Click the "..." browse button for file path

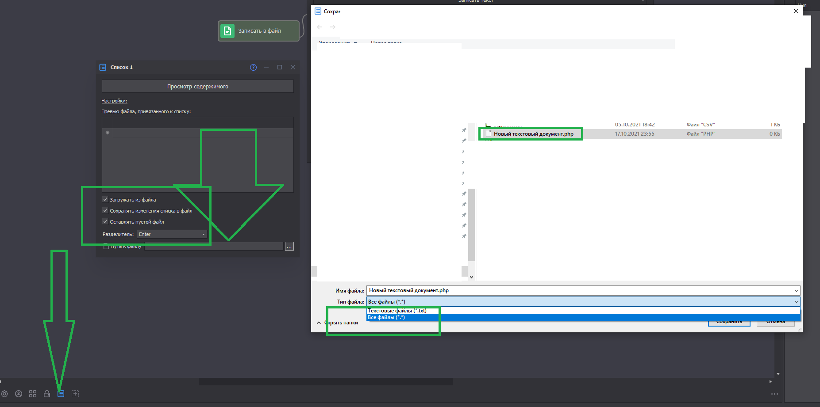[289, 246]
